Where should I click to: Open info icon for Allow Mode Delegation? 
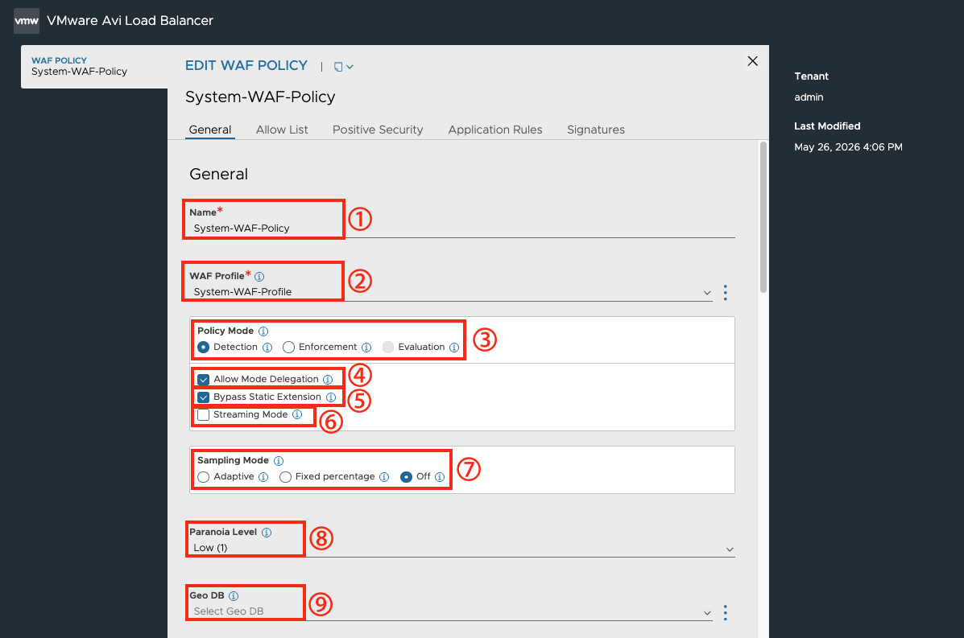tap(328, 380)
